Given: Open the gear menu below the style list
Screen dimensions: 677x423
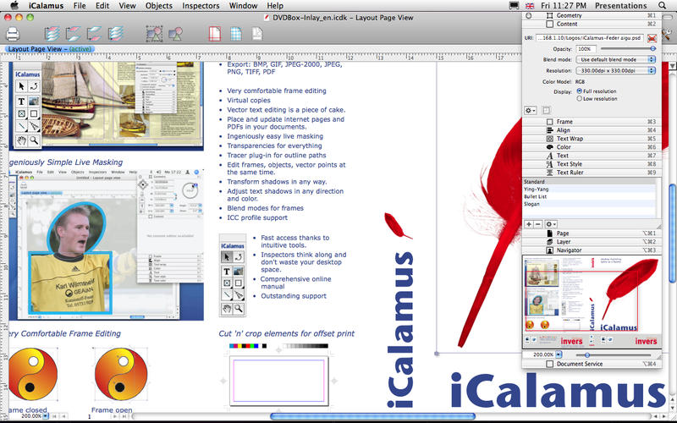Looking at the screenshot, I should pyautogui.click(x=551, y=224).
